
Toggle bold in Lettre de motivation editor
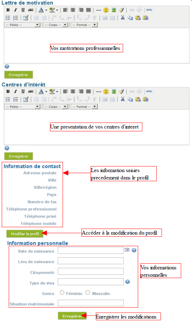pos(8,10)
